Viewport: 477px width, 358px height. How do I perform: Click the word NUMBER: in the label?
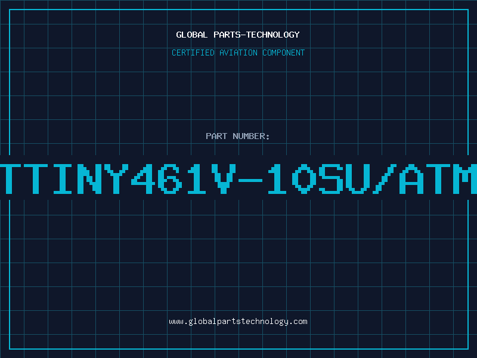tap(251, 136)
